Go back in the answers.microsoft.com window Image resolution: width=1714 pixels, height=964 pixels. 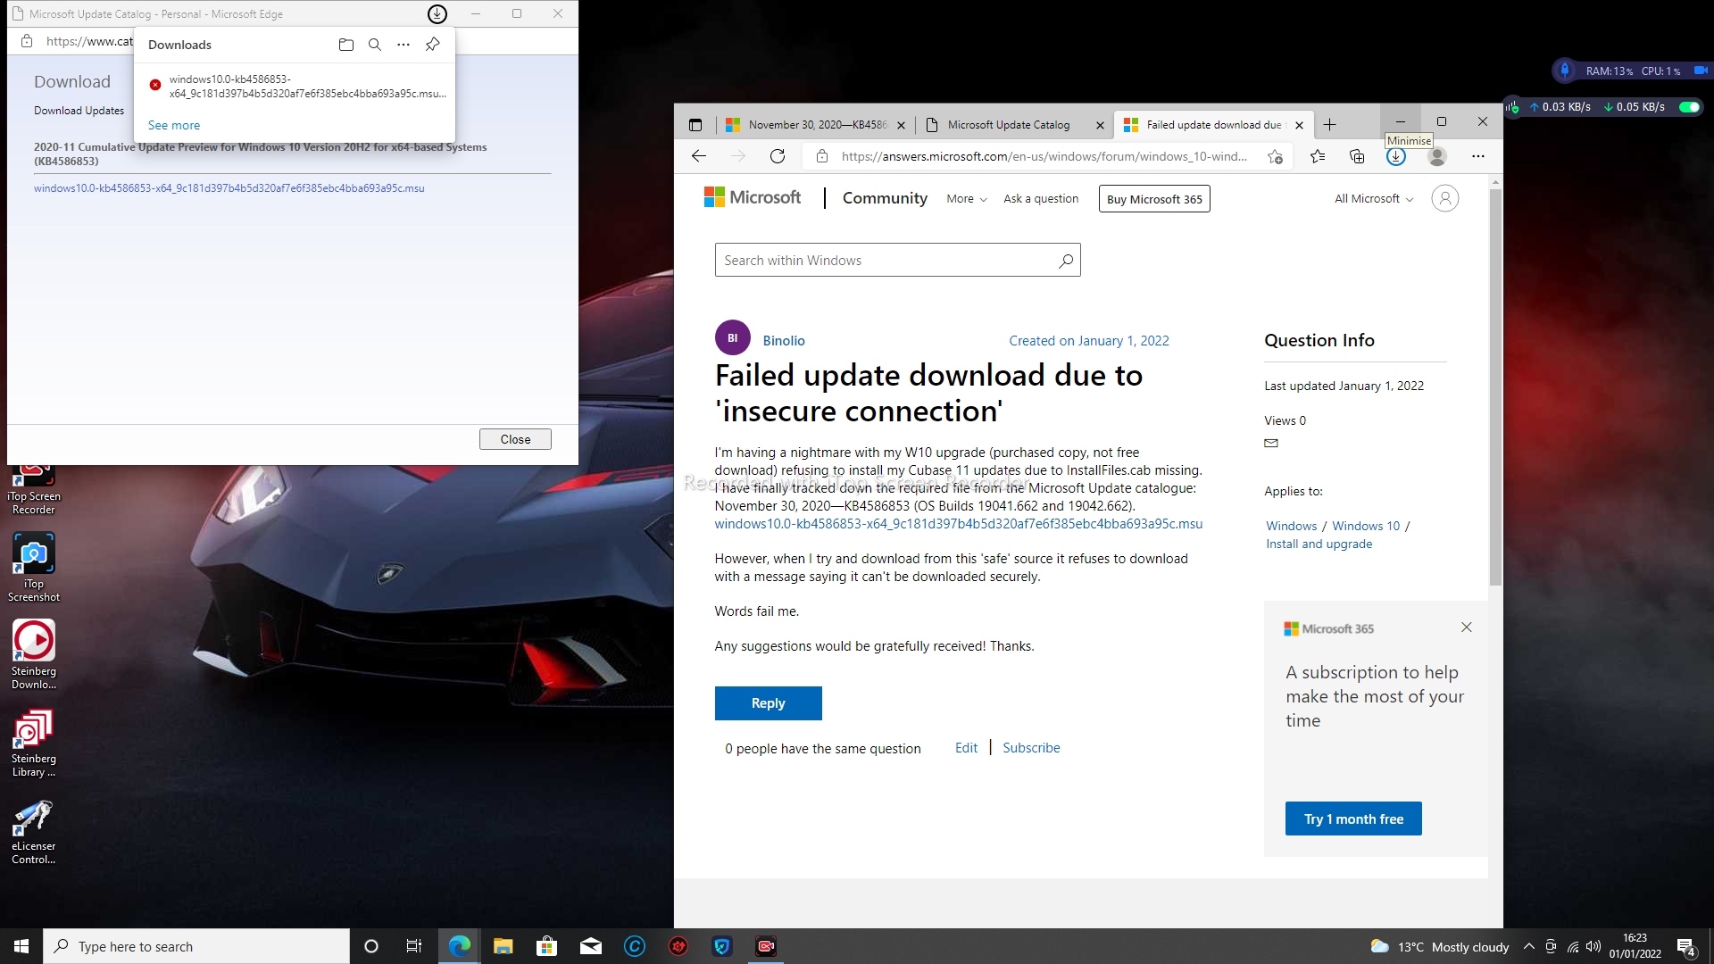point(699,156)
